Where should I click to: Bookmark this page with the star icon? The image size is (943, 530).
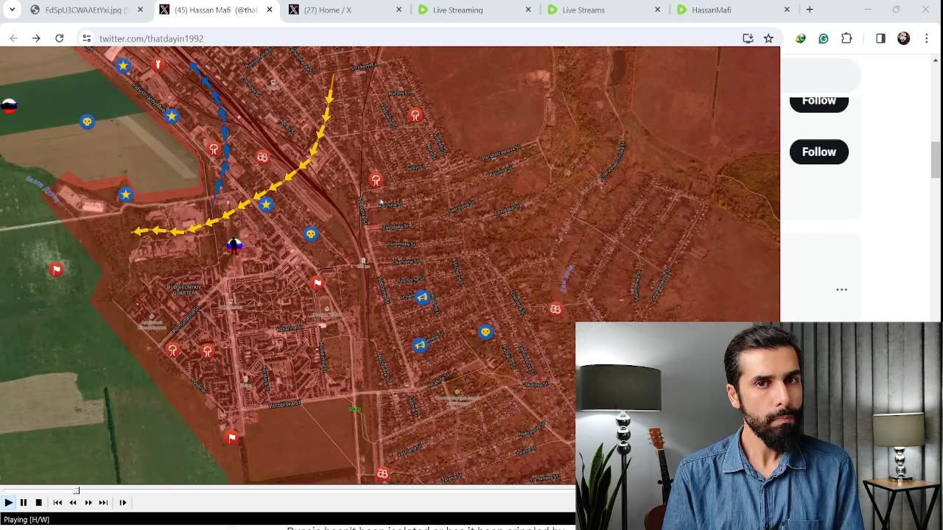[x=768, y=38]
